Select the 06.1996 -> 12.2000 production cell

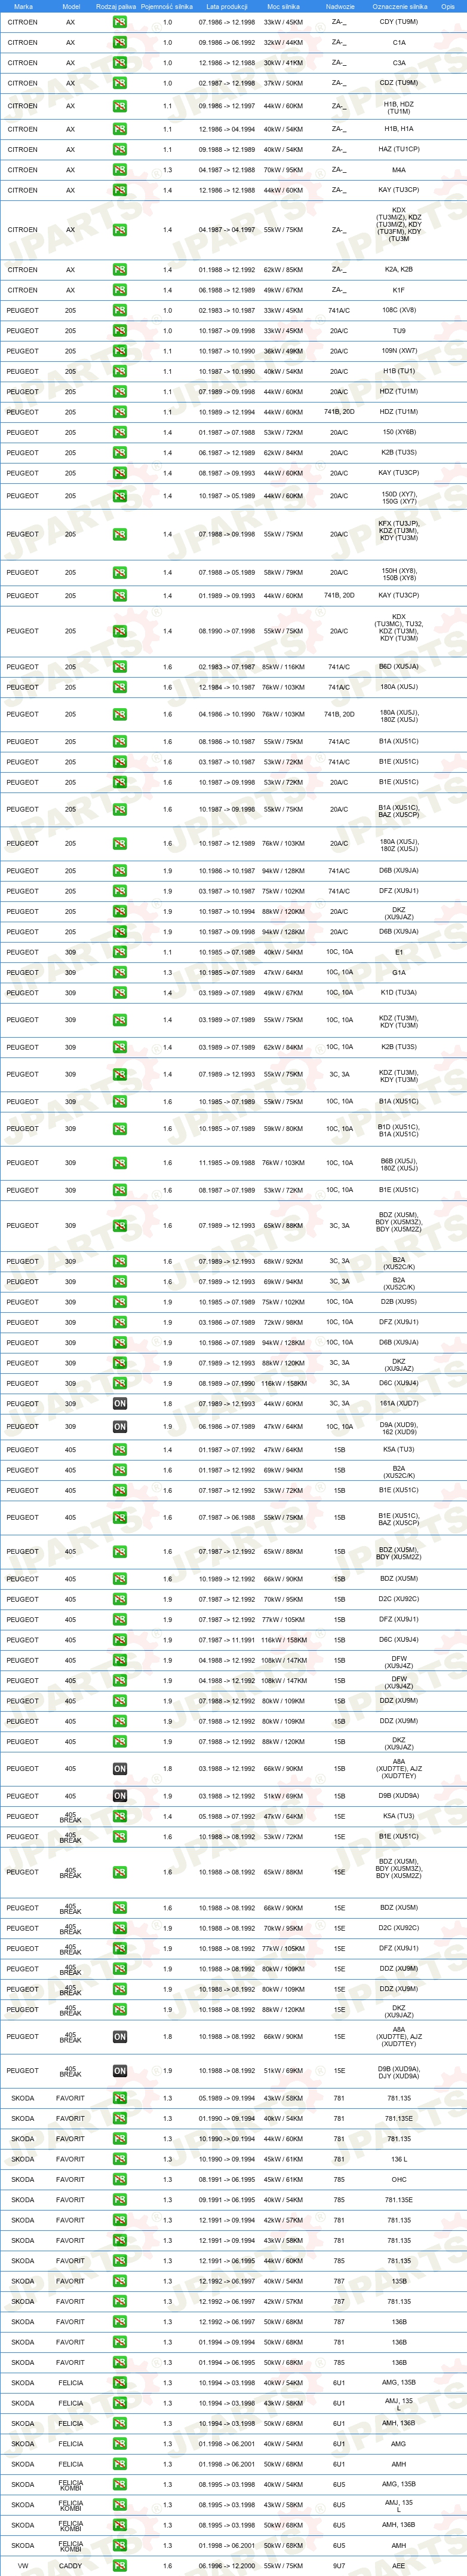(x=226, y=2566)
